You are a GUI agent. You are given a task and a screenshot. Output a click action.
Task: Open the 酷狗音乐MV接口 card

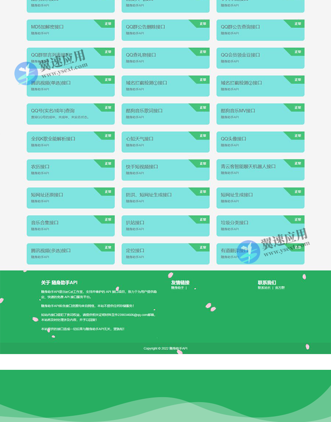(x=260, y=113)
